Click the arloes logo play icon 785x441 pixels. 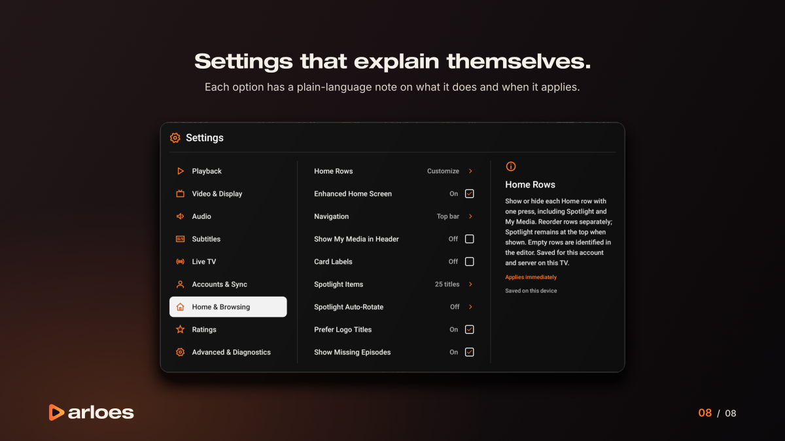56,412
